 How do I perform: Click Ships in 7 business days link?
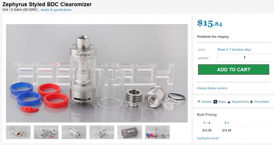click(234, 50)
